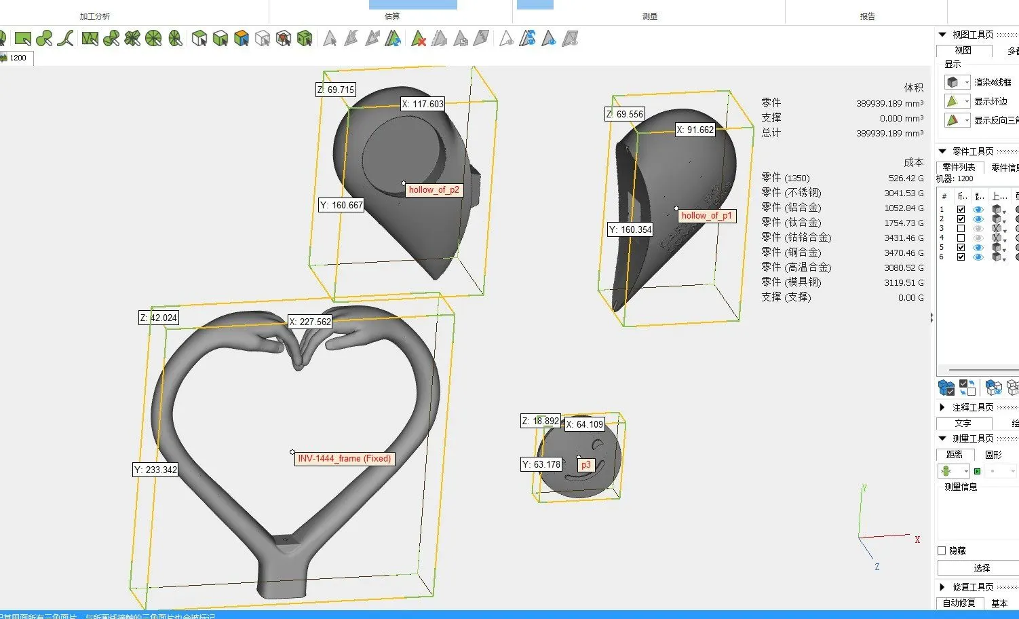Click the hollow_of_p1 part label
Viewport: 1019px width, 619px height.
click(707, 216)
